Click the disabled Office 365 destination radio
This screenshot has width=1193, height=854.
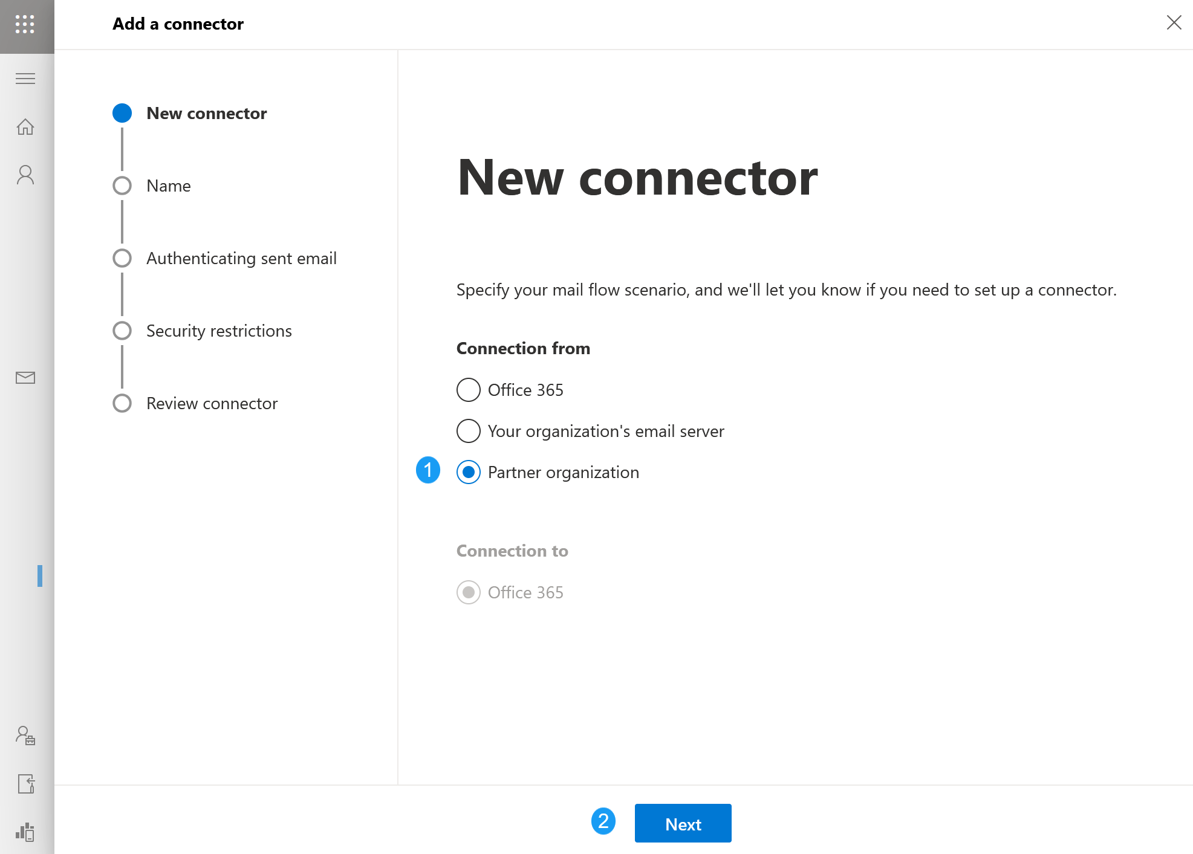click(x=469, y=592)
